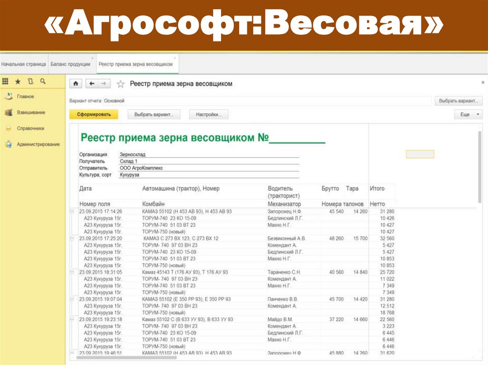Viewport: 488px width, 365px height.
Task: Switch to Начальная страница tab
Action: [x=24, y=64]
